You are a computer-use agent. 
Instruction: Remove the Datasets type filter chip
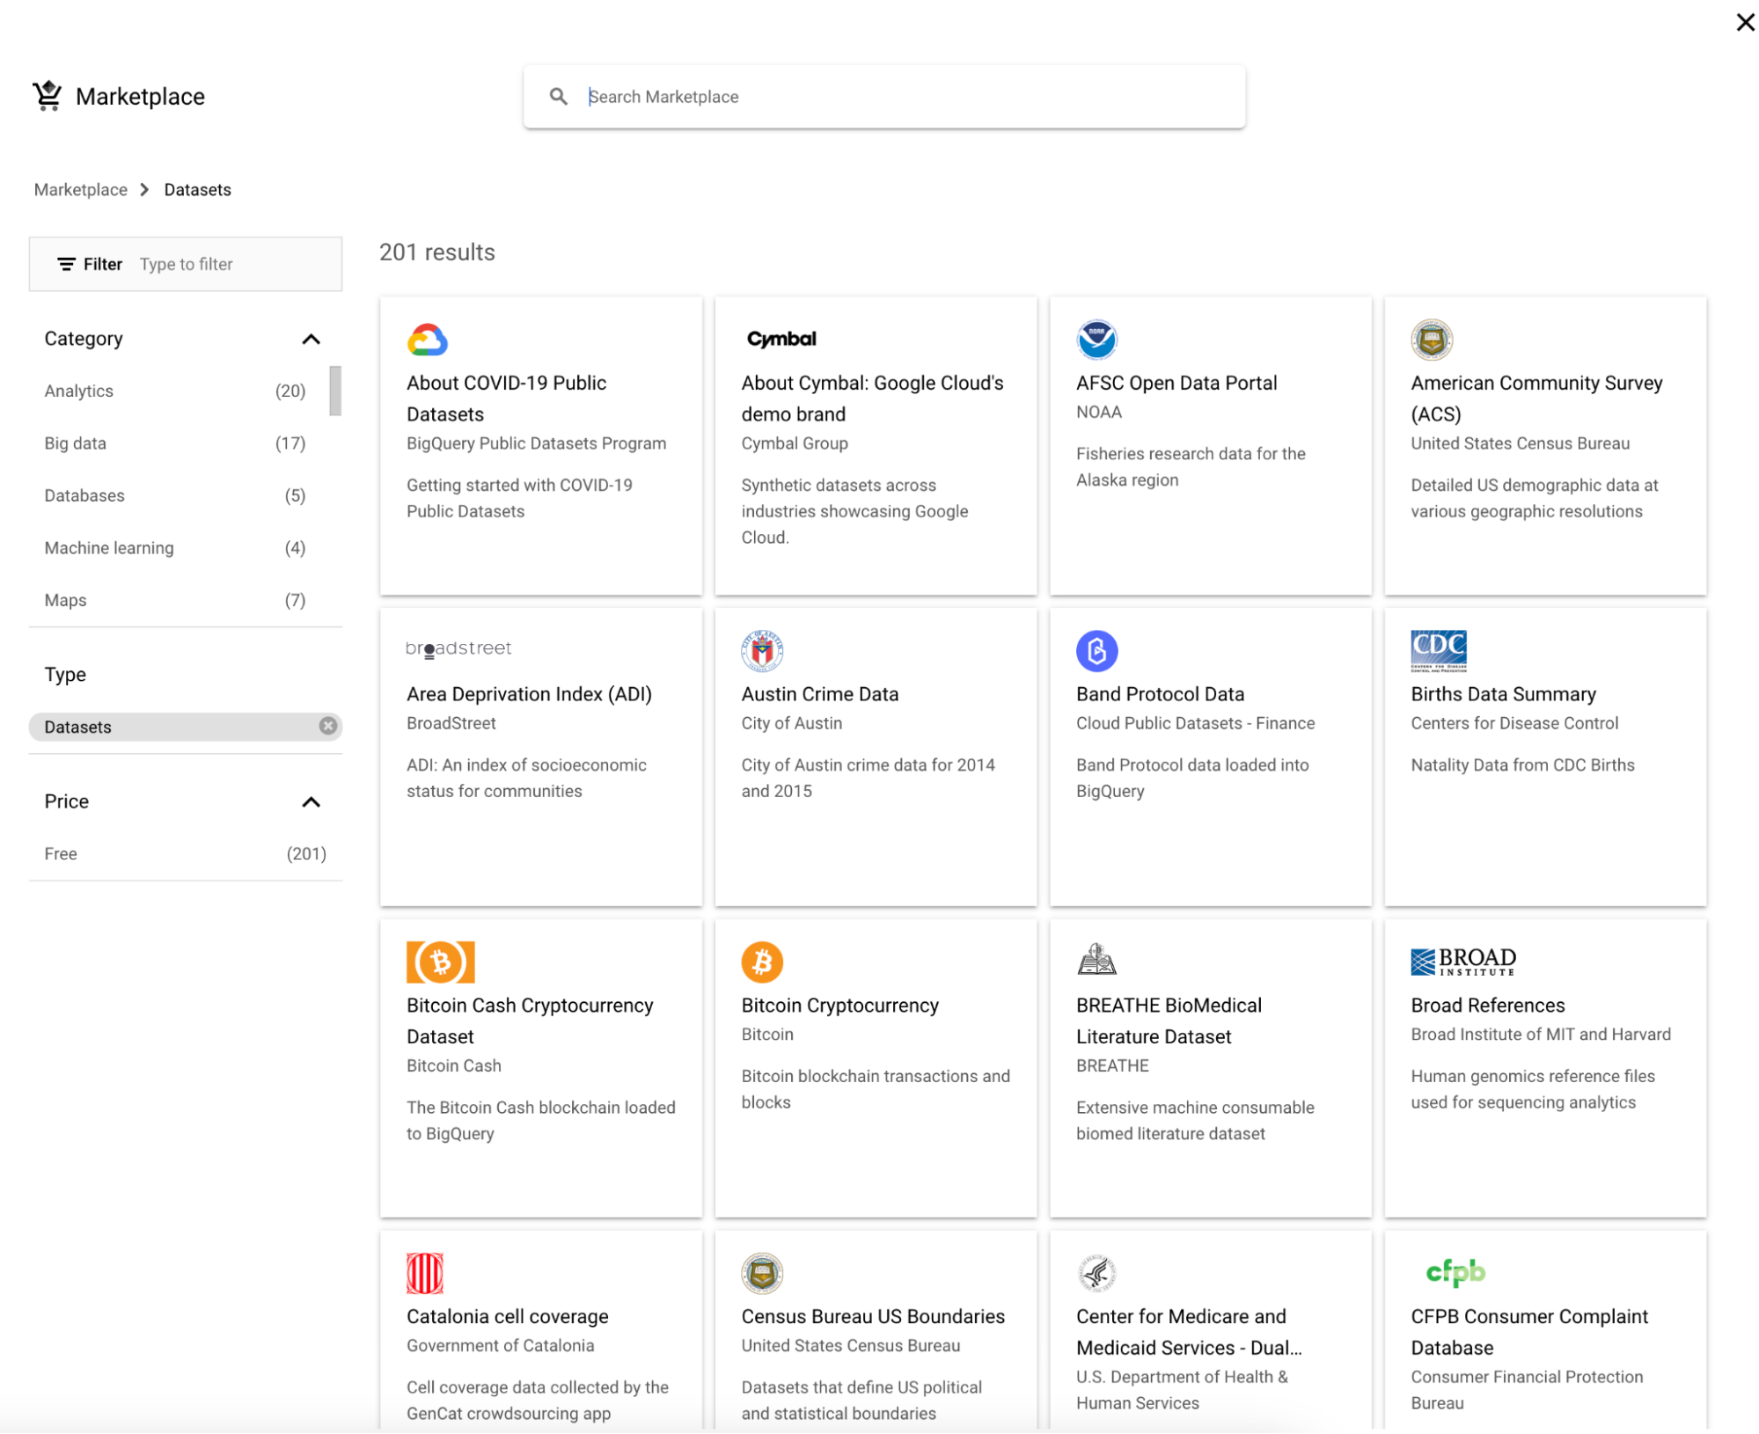click(326, 726)
